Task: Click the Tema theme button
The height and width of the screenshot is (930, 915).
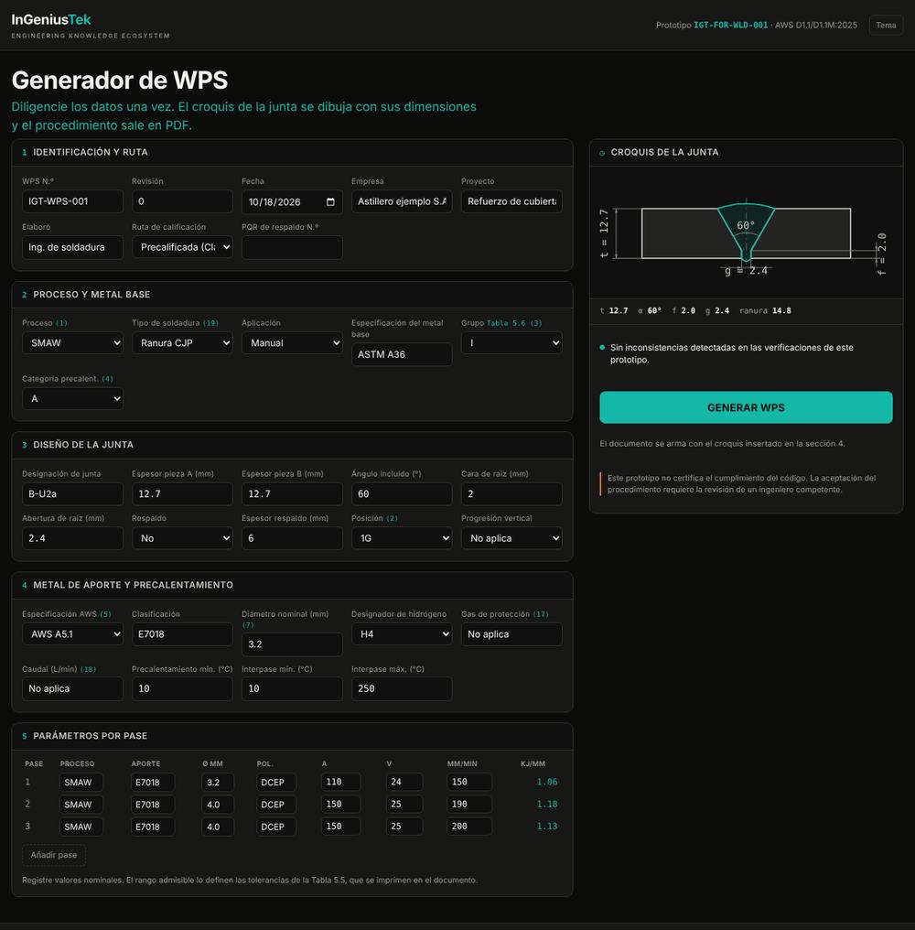Action: (x=886, y=25)
